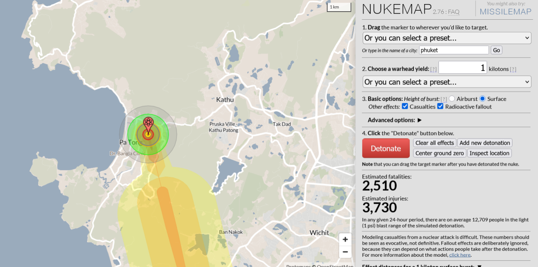
Task: Focus the city name field containing phuket
Action: tap(454, 50)
